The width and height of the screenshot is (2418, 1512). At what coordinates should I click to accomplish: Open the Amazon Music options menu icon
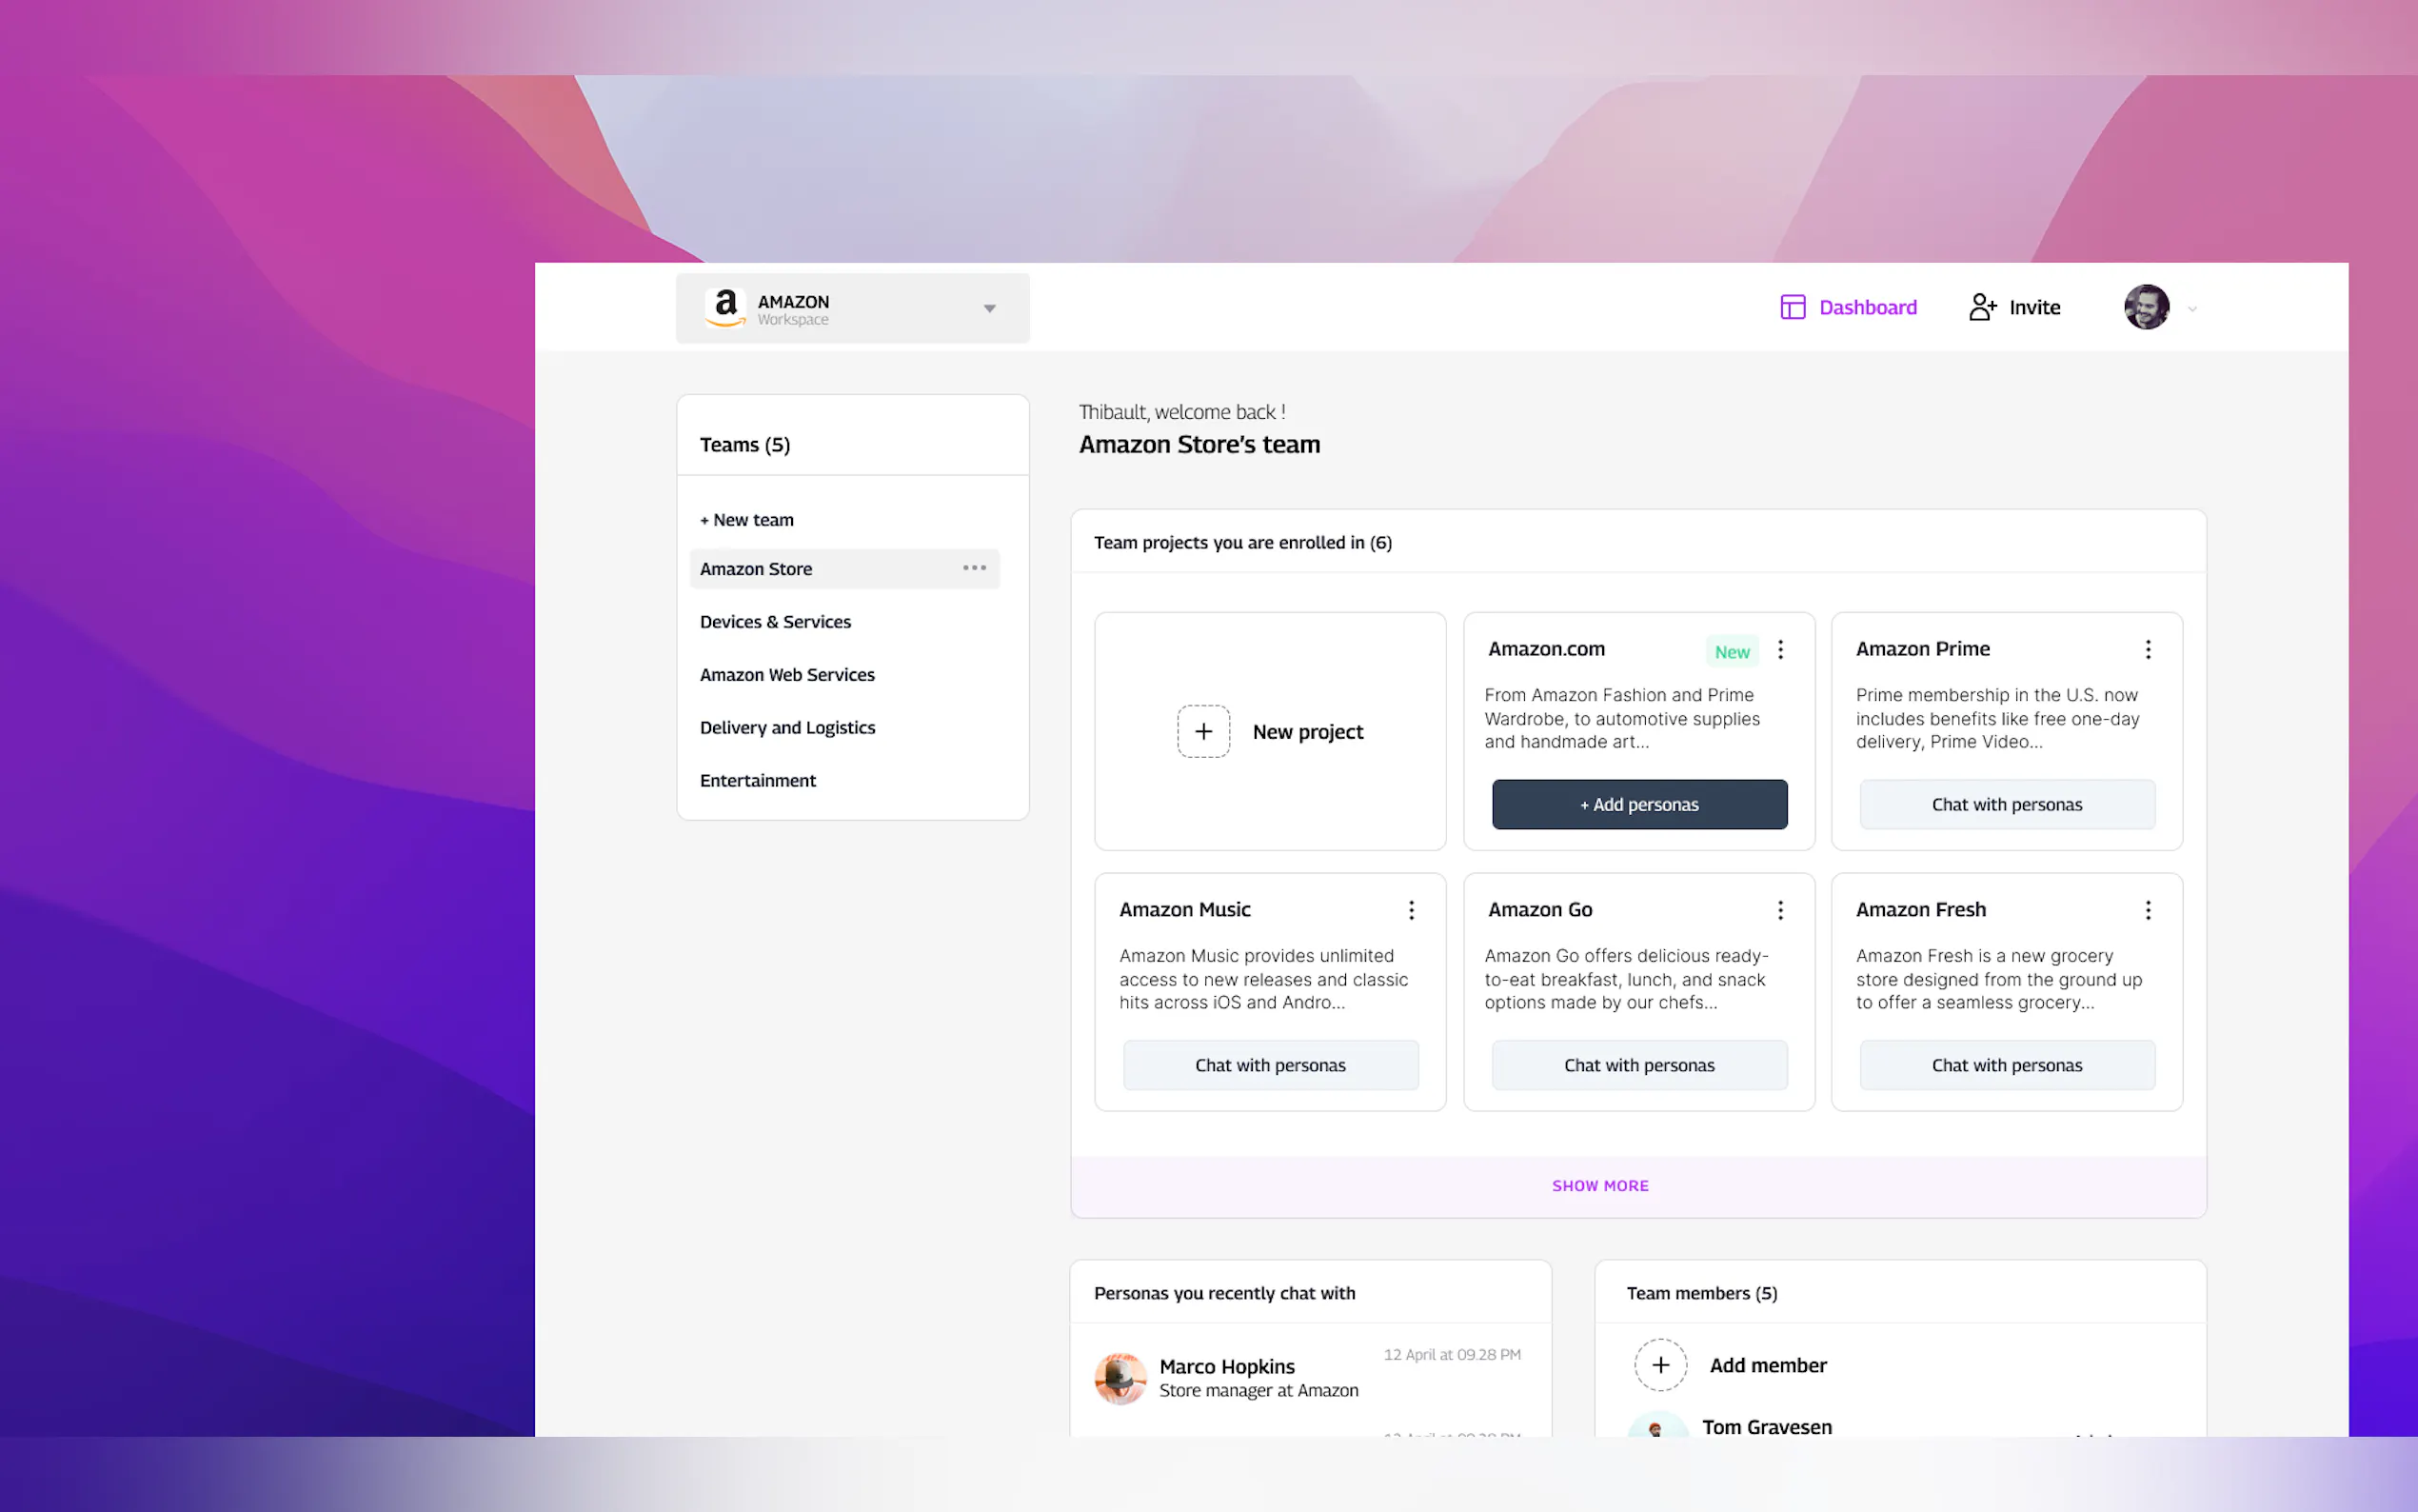click(1411, 910)
